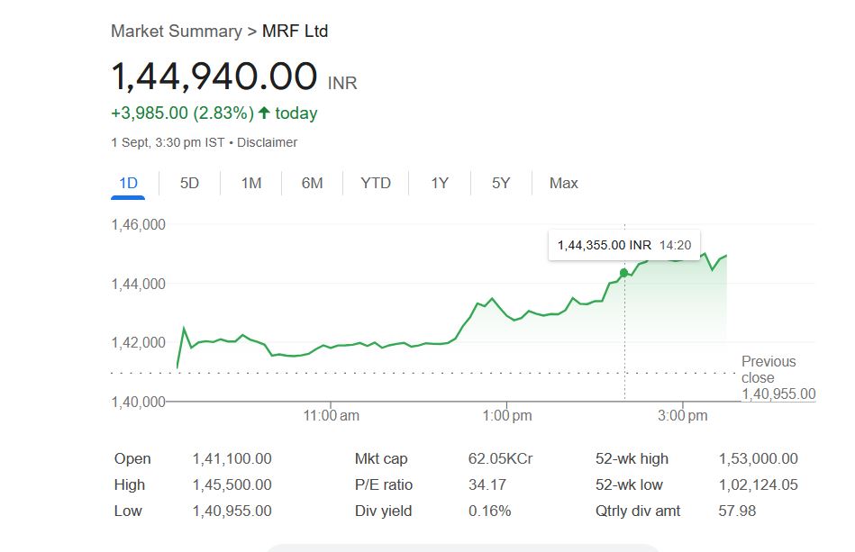The image size is (855, 552).
Task: Click the Div yield value 0.16%
Action: [x=489, y=511]
